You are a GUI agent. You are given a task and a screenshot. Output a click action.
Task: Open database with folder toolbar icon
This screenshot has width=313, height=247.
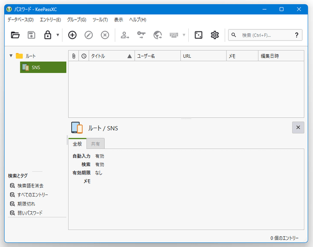[x=15, y=35]
